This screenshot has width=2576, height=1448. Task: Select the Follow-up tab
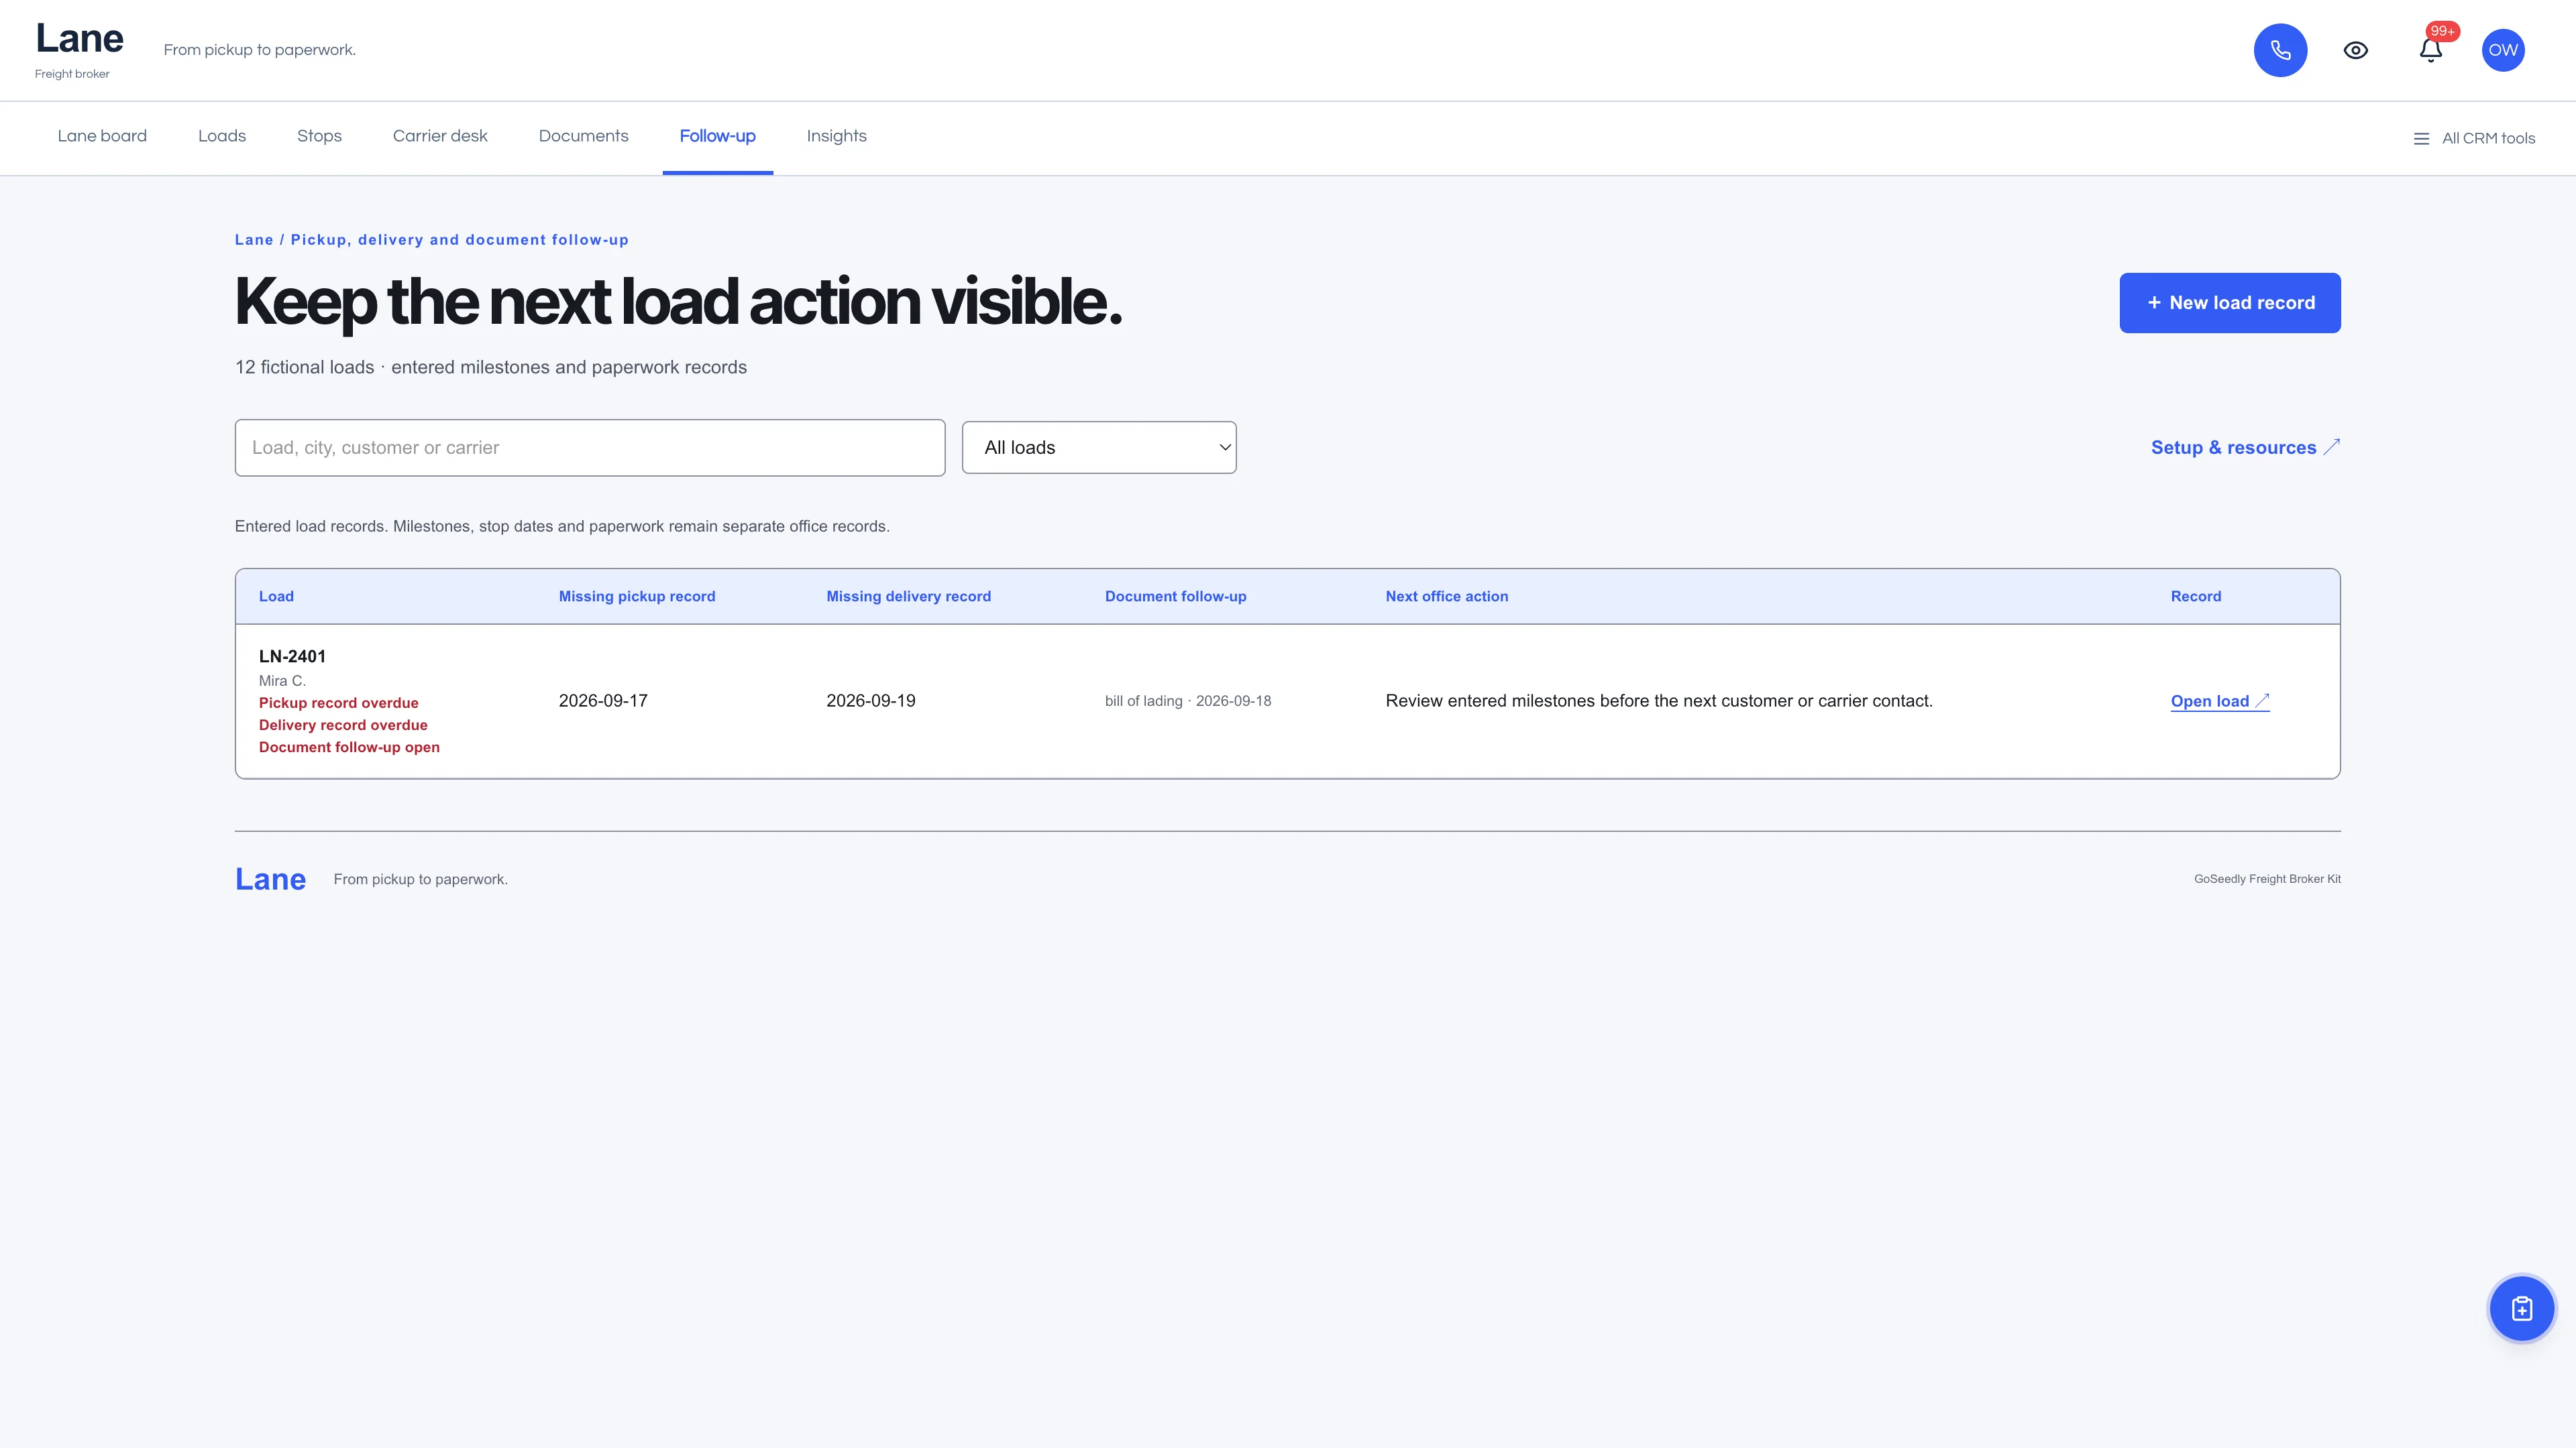(x=717, y=136)
